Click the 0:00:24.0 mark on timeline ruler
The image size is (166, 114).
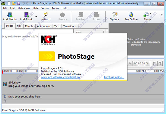(159, 71)
